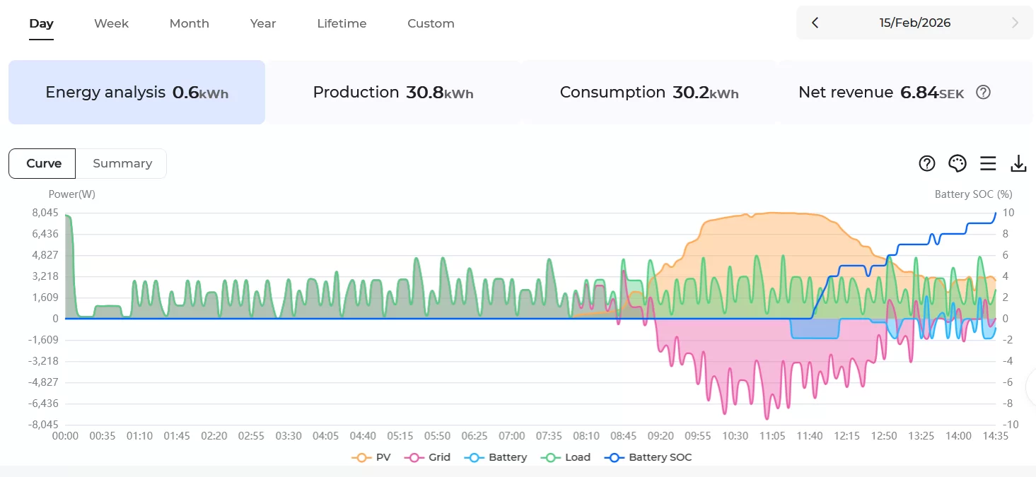Switch to the Month tab
1036x477 pixels.
[x=189, y=23]
